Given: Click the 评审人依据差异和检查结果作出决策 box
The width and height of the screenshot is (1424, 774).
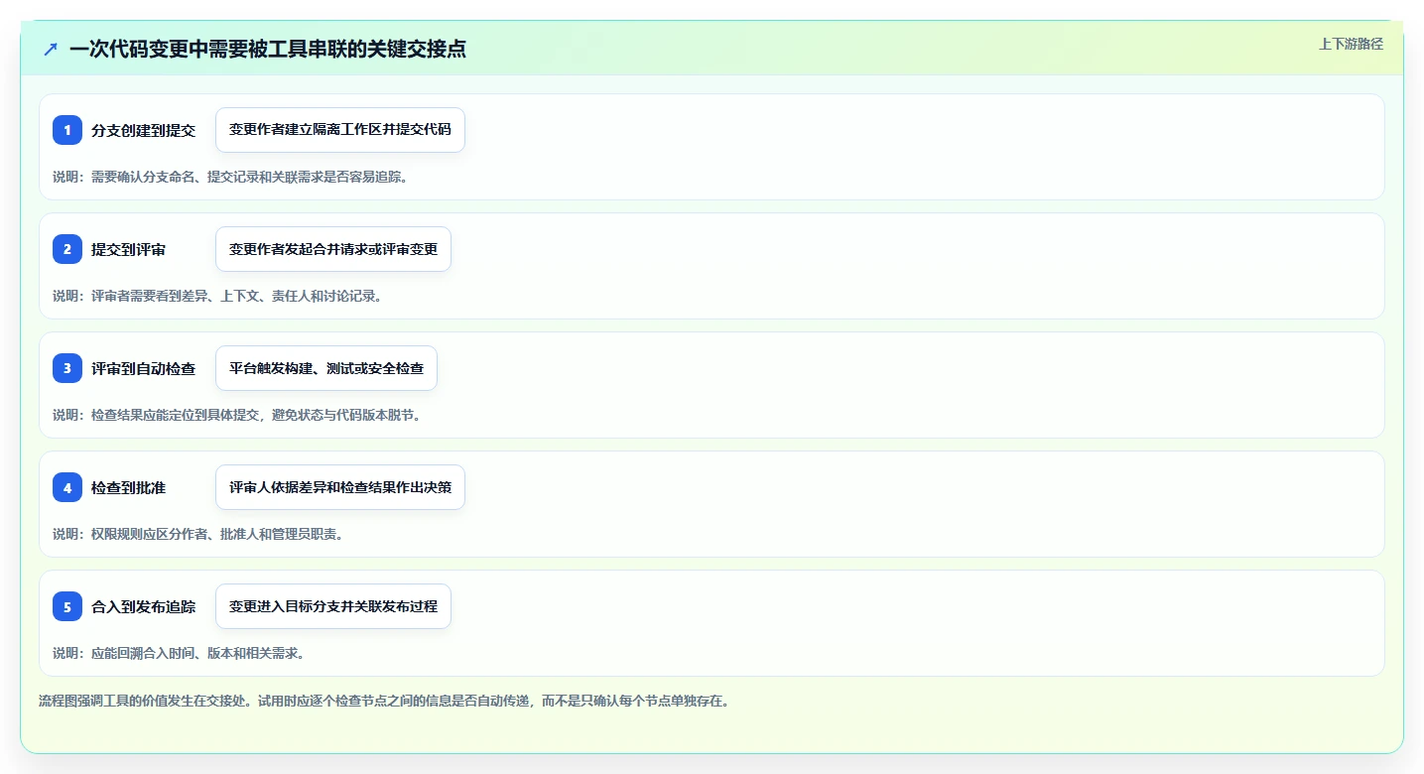Looking at the screenshot, I should click(340, 487).
